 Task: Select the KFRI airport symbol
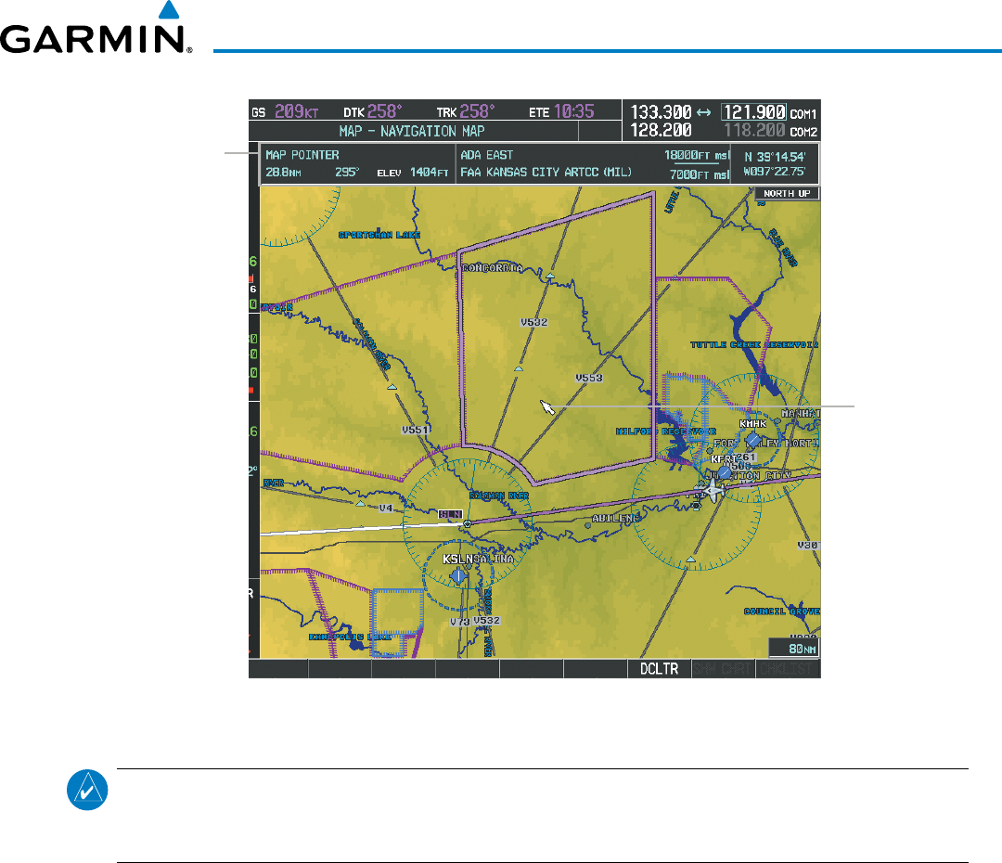[724, 472]
